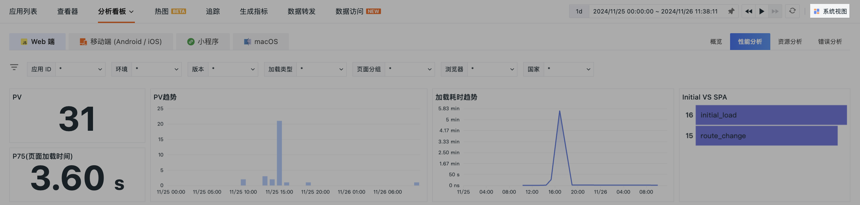
Task: Select the Web 端 platform tab
Action: (37, 42)
